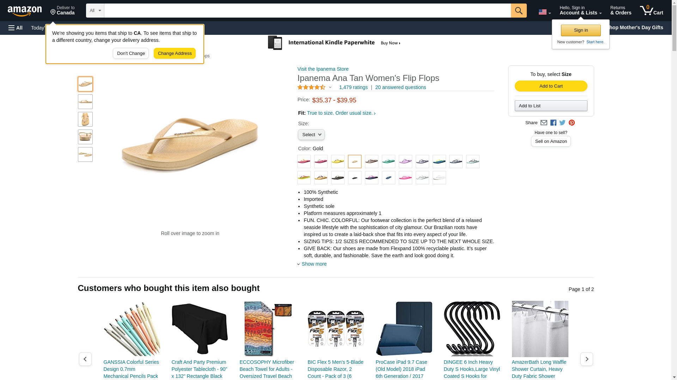
Task: Go to Amazon home logo
Action: 25,11
